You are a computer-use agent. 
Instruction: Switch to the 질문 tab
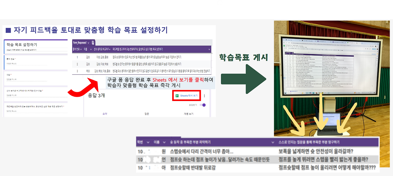[x=146, y=114]
